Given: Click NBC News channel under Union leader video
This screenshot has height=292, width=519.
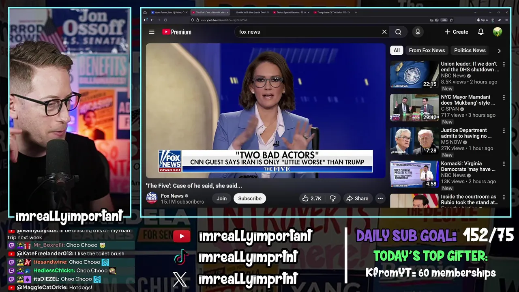Looking at the screenshot, I should pos(453,76).
